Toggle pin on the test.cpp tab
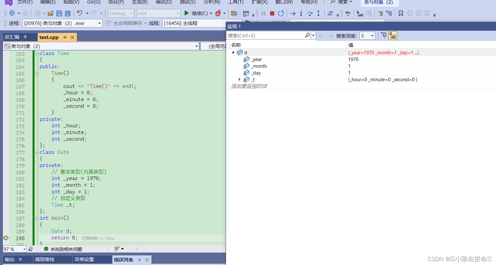 [x=65, y=37]
